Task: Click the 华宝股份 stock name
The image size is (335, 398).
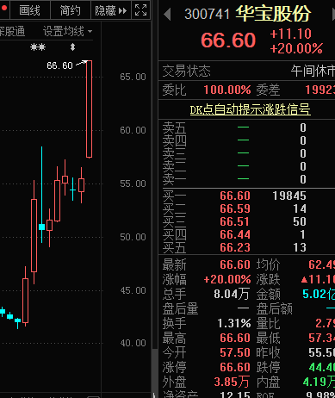Action: click(273, 14)
